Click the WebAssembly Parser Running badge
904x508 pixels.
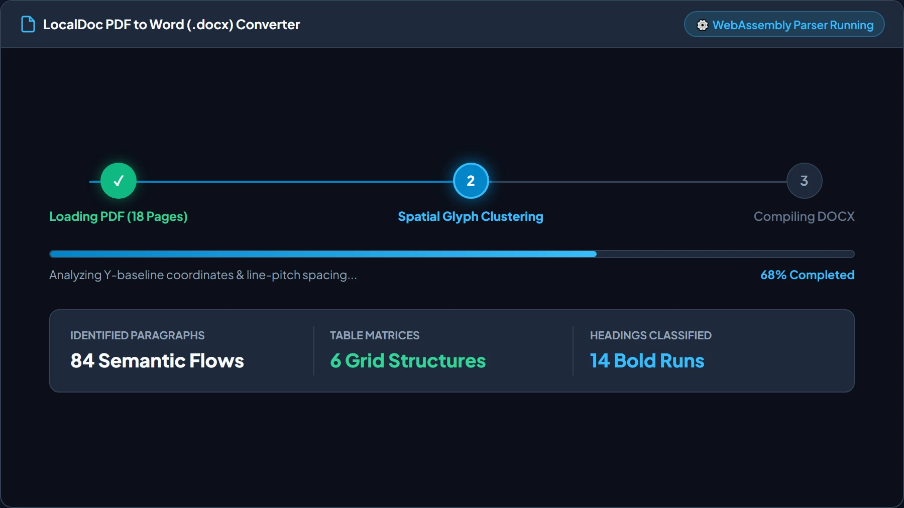click(784, 25)
